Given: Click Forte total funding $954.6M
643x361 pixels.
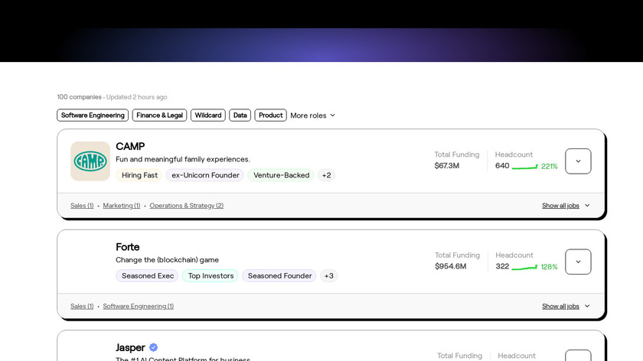Looking at the screenshot, I should point(451,266).
